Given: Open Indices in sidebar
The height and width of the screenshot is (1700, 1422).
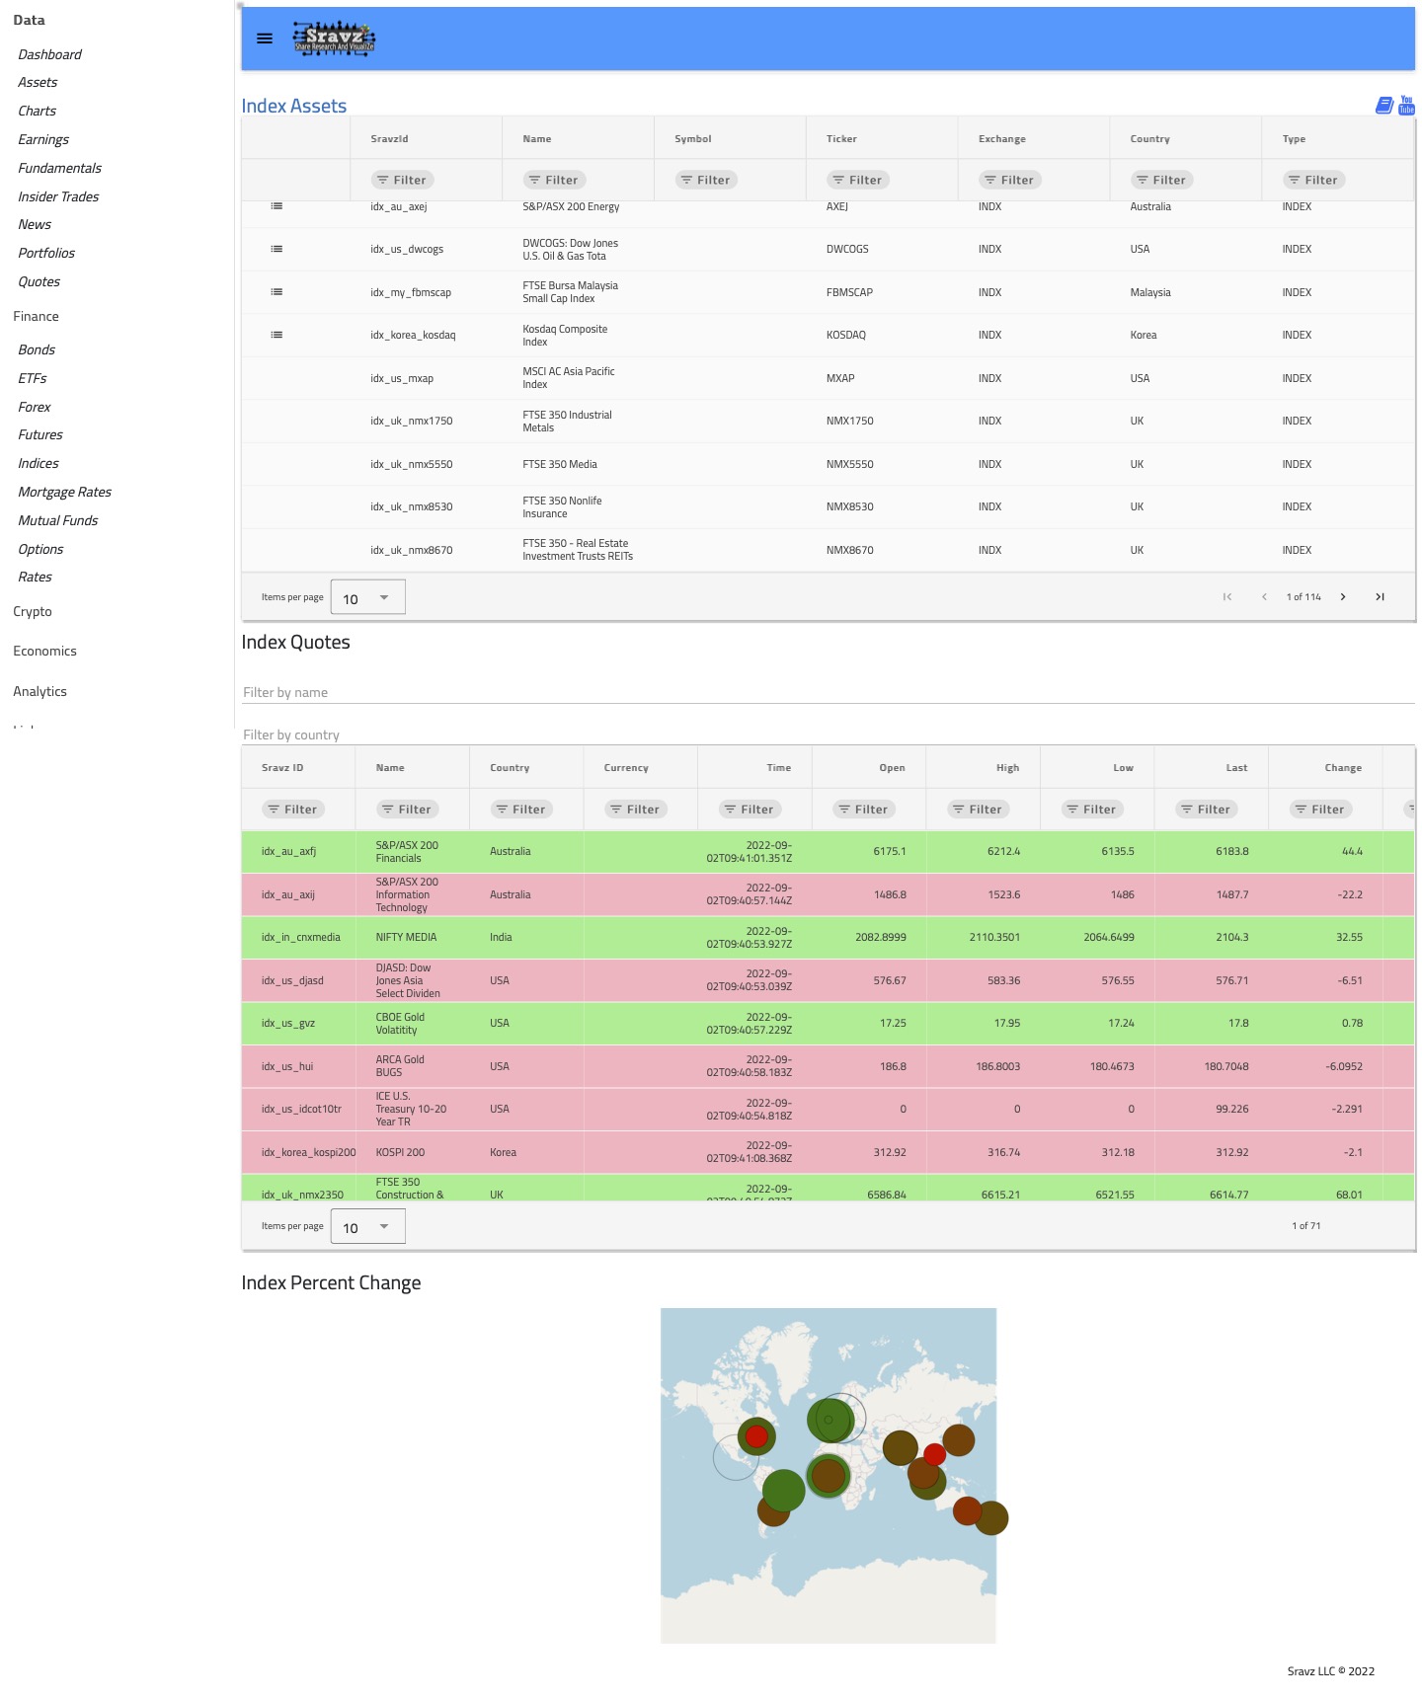Looking at the screenshot, I should pos(38,463).
